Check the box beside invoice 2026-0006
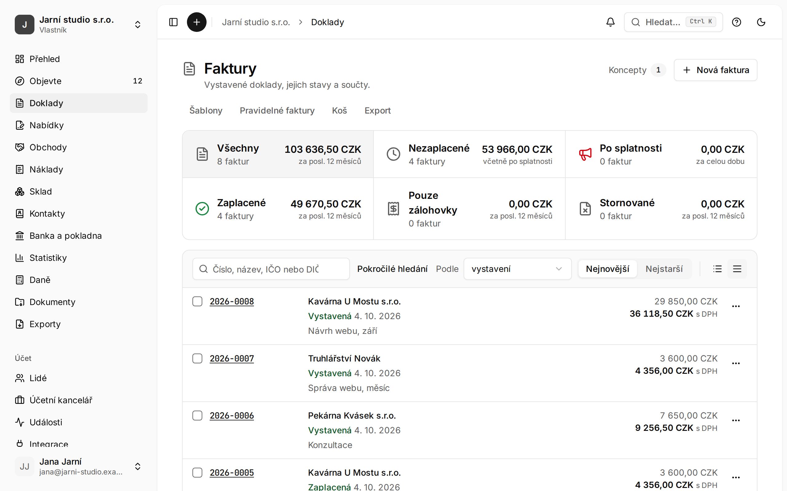The width and height of the screenshot is (787, 491). point(197,416)
